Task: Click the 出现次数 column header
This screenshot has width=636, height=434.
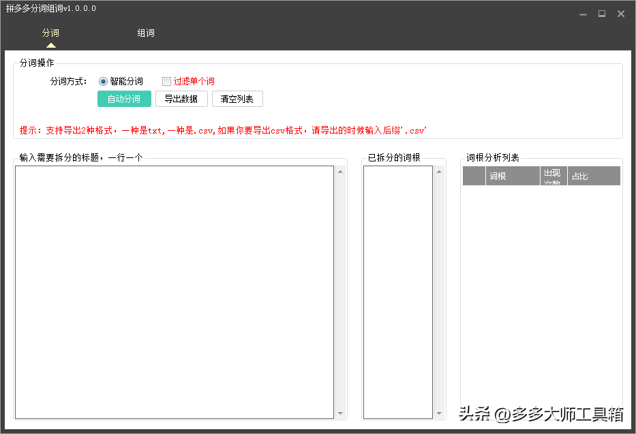Action: [x=553, y=176]
